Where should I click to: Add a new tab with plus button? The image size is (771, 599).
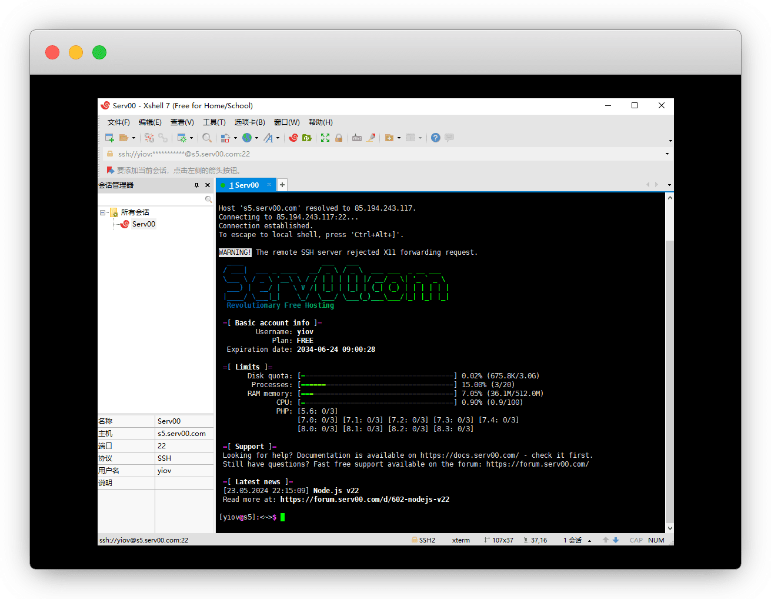point(282,185)
